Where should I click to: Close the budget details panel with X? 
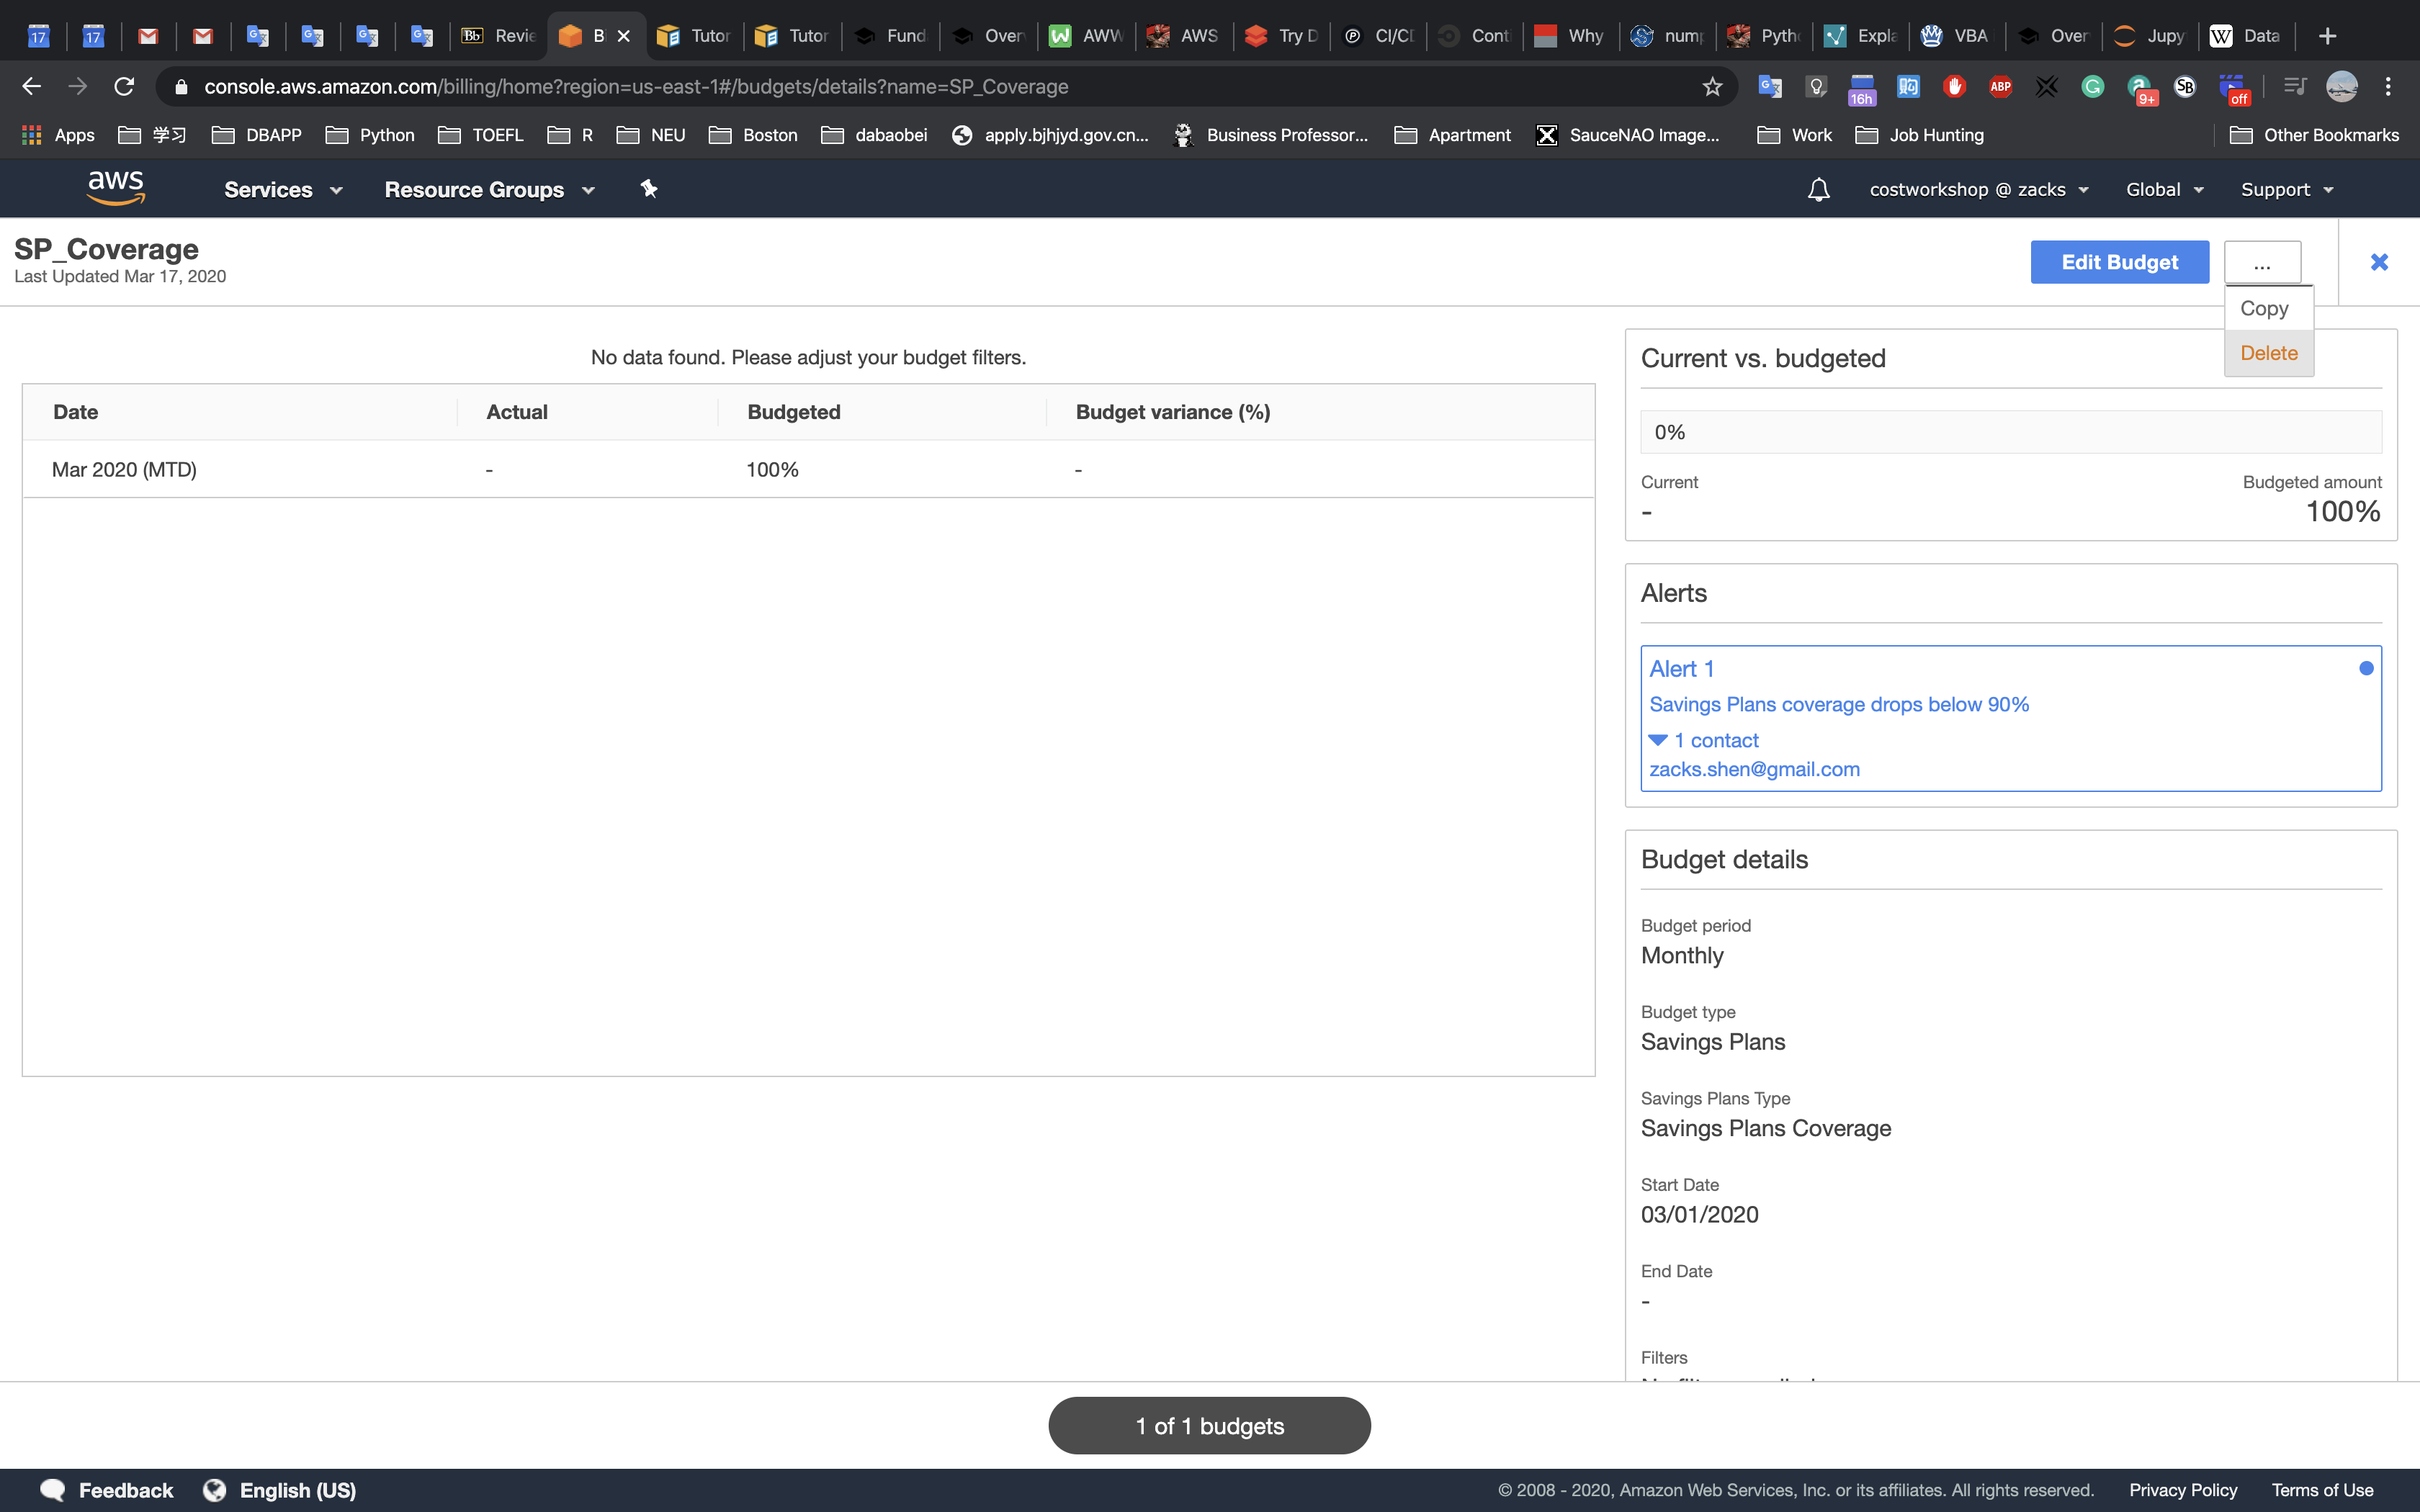click(x=2379, y=262)
